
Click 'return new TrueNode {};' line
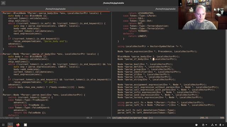tap(29, 105)
